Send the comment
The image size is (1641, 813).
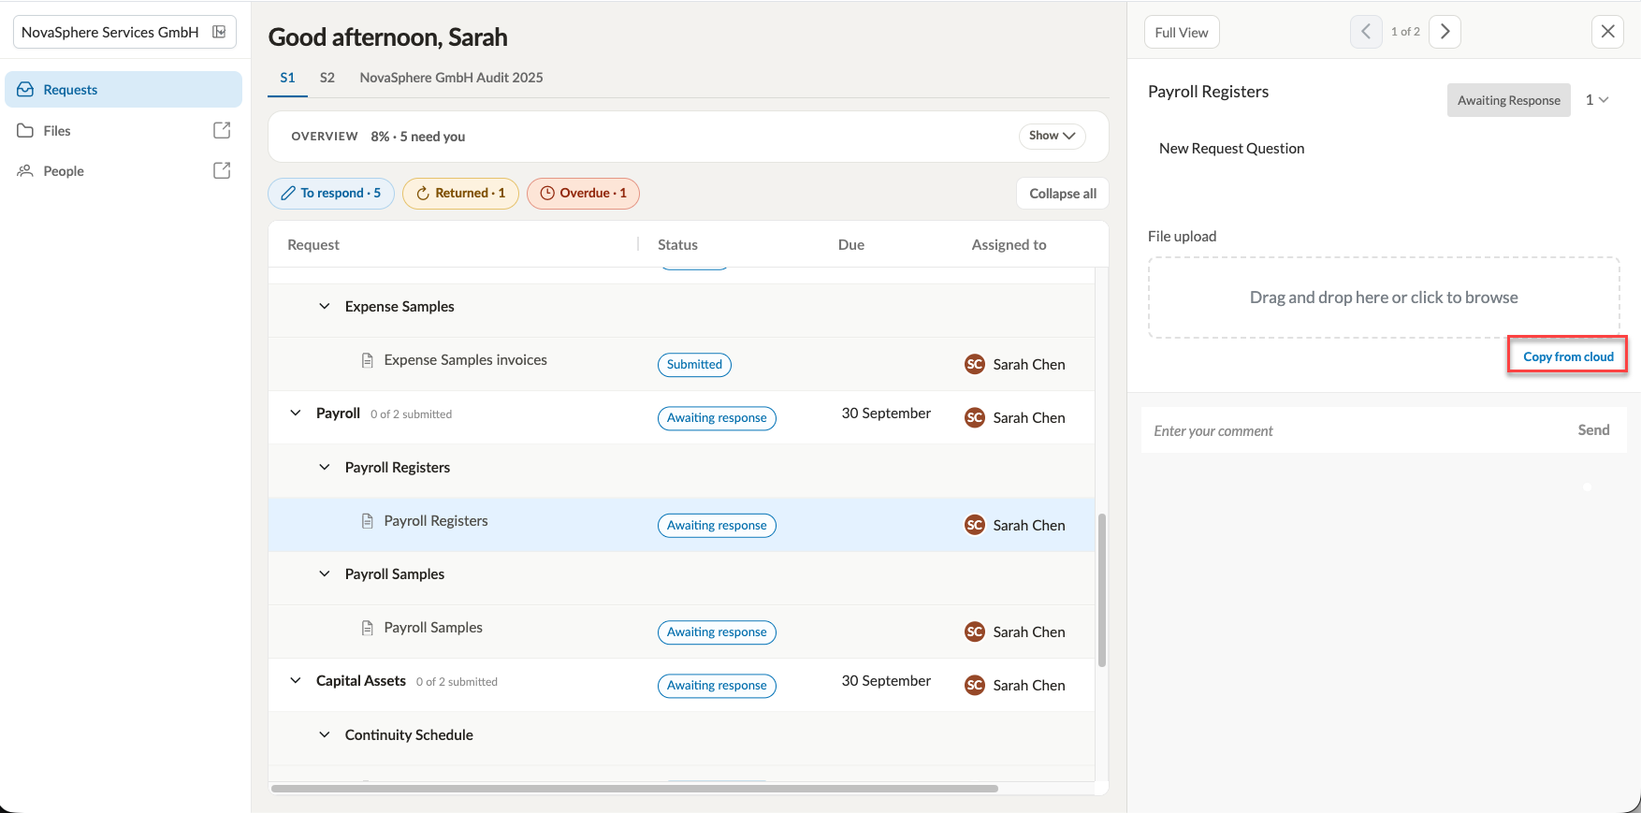click(1593, 430)
